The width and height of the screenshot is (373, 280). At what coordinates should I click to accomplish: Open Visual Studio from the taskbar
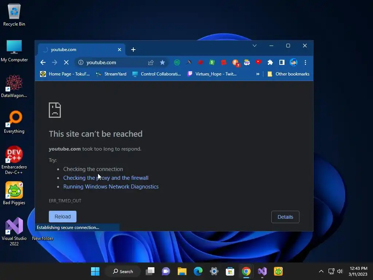coord(262,271)
